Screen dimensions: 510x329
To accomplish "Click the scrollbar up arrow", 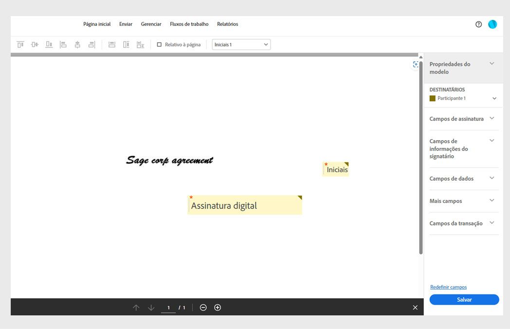I will coord(420,57).
